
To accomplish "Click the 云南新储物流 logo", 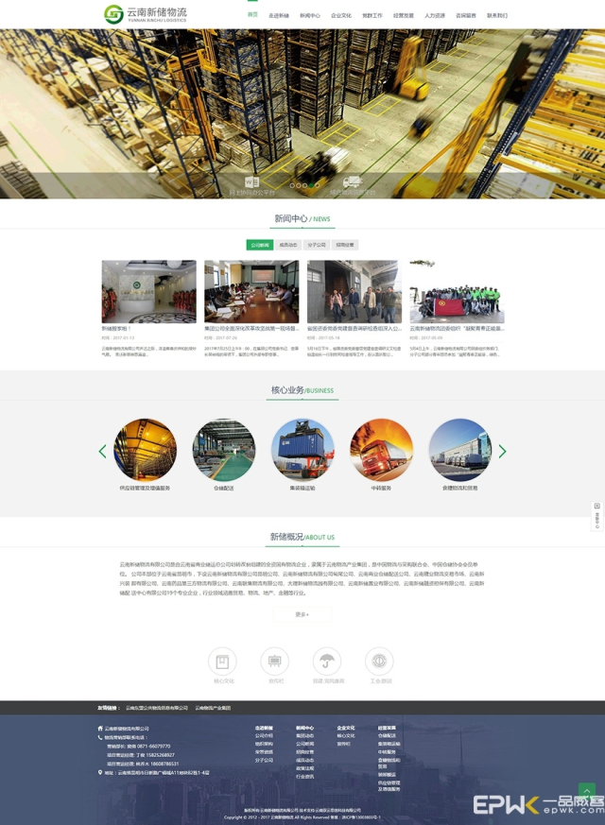I will click(146, 14).
